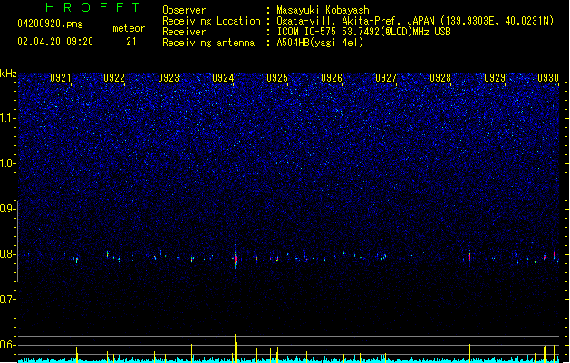
Task: Click the 0.8 kHz axis label
Action: (7, 254)
